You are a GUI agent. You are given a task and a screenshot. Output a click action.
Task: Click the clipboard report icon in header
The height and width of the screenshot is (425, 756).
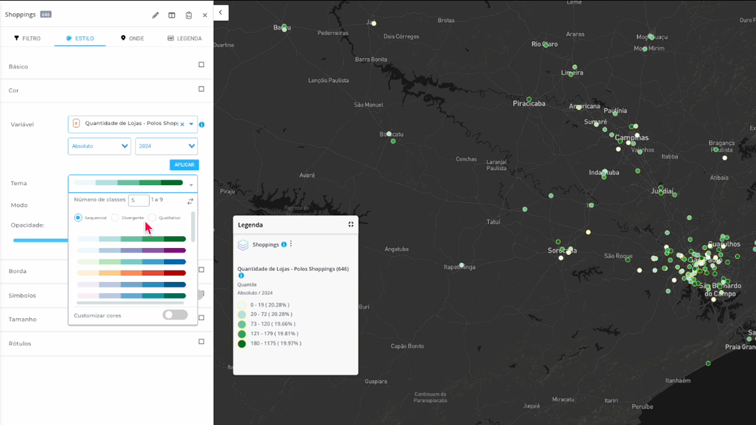(x=188, y=15)
